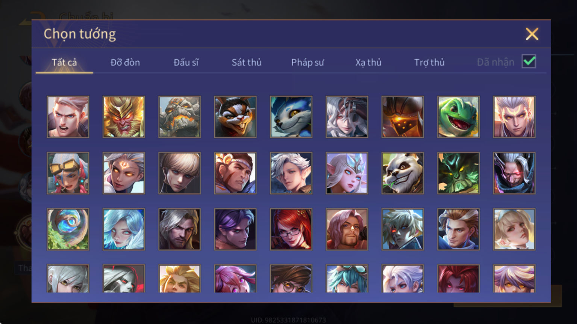Toggle the Đã nhận checkbox
The width and height of the screenshot is (577, 324).
point(529,61)
